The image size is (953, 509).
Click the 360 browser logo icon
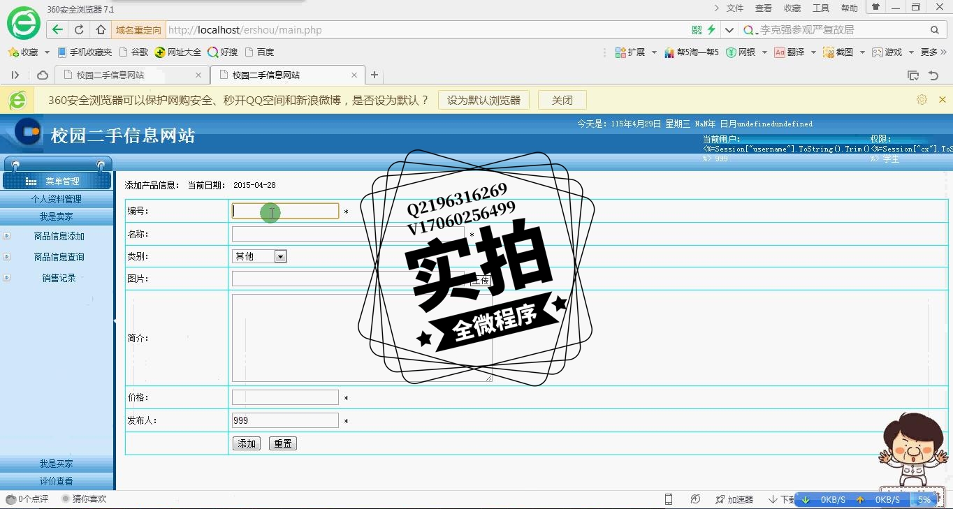tap(23, 24)
